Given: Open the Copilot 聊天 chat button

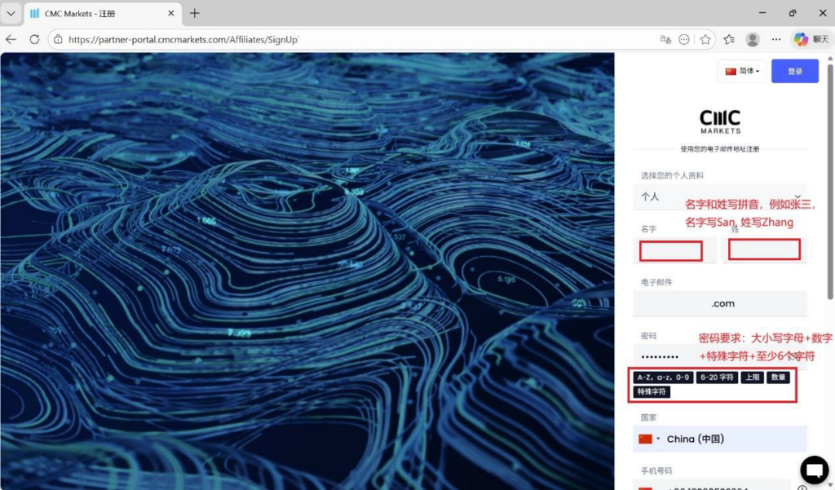Looking at the screenshot, I should [811, 39].
